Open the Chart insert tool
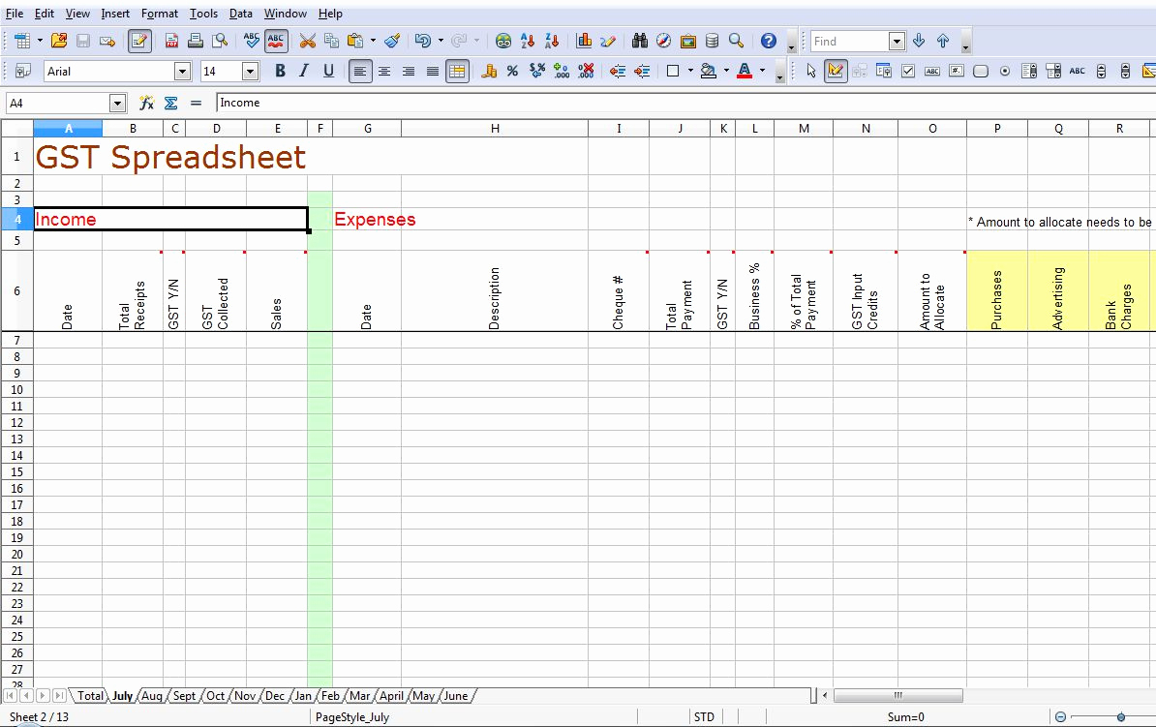This screenshot has width=1156, height=727. (x=584, y=41)
